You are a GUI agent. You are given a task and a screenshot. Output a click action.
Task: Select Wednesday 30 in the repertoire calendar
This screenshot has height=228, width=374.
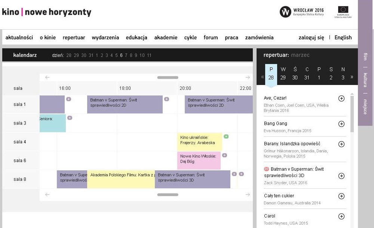(x=295, y=73)
